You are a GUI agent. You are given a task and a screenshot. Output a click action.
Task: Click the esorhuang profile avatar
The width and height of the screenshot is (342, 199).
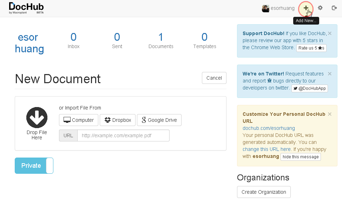point(265,8)
